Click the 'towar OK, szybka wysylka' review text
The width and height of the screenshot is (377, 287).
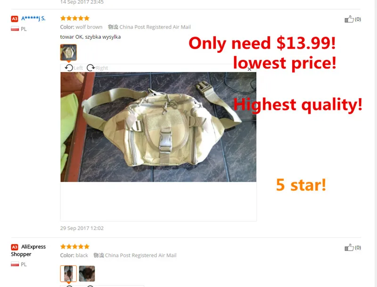point(90,37)
